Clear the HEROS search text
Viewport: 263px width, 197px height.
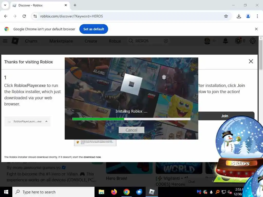point(166,41)
